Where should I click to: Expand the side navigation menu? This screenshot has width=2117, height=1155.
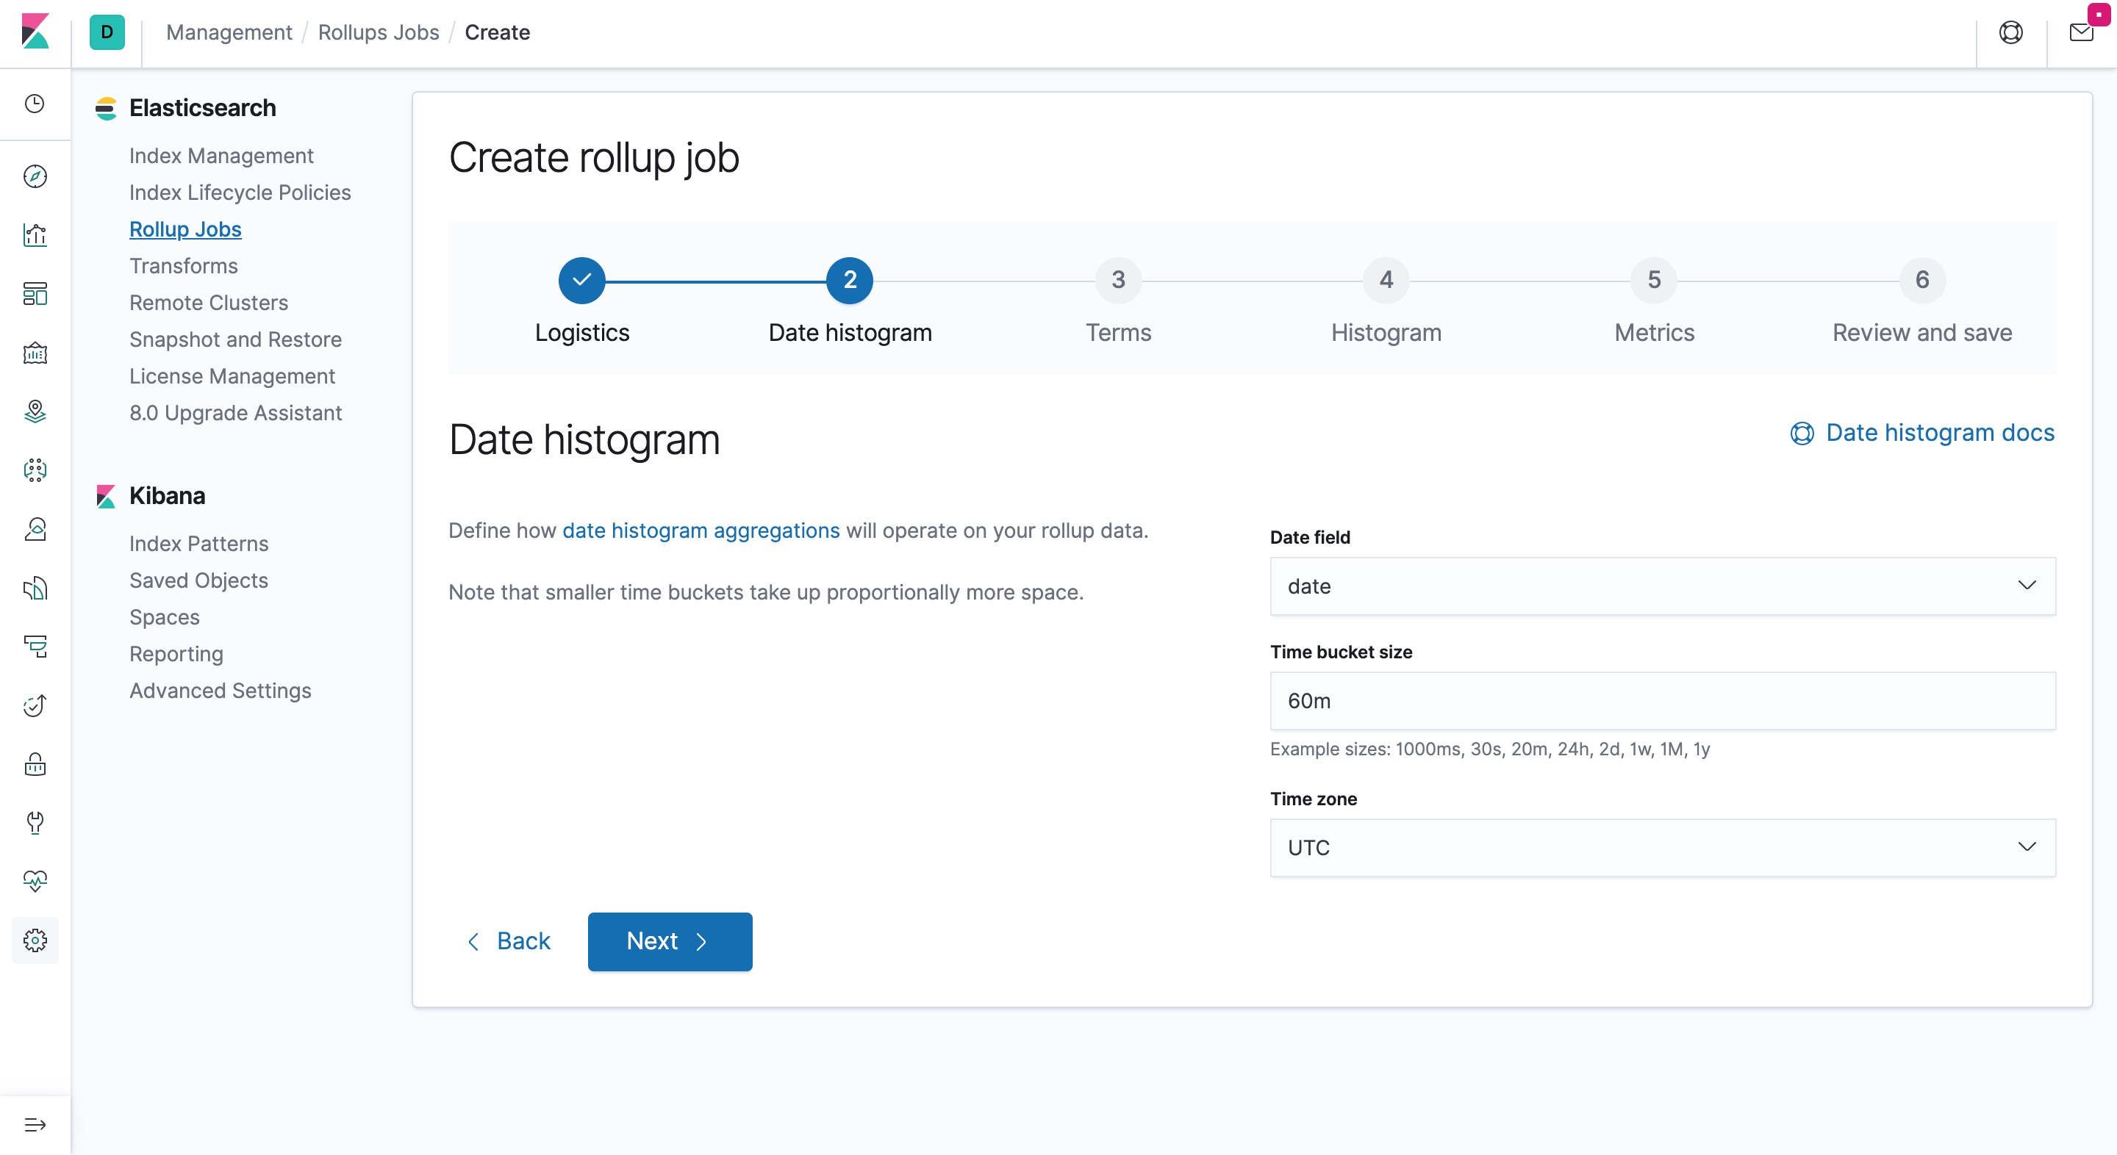point(35,1125)
